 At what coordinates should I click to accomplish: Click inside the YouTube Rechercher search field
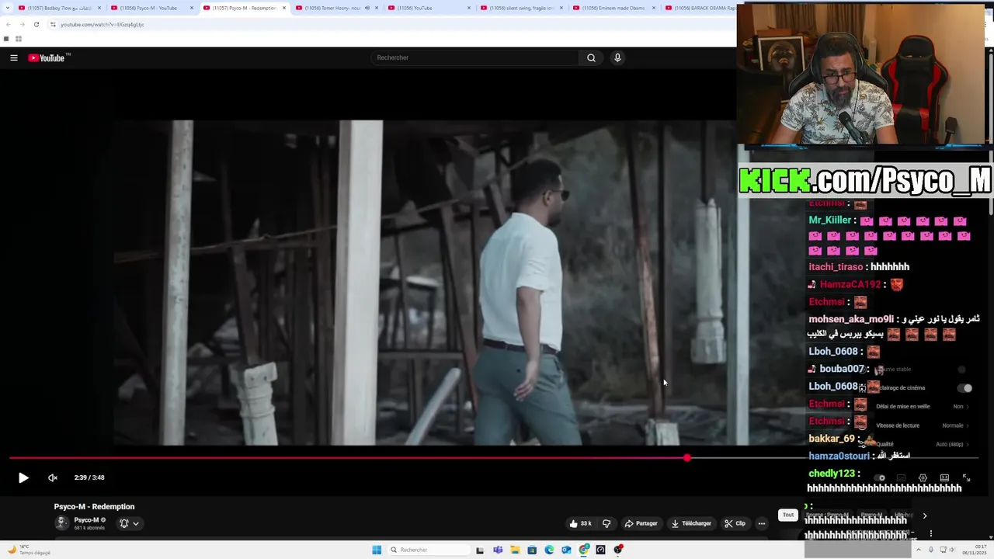(475, 57)
